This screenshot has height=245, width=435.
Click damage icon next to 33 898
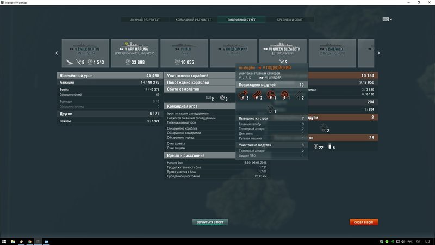128,62
